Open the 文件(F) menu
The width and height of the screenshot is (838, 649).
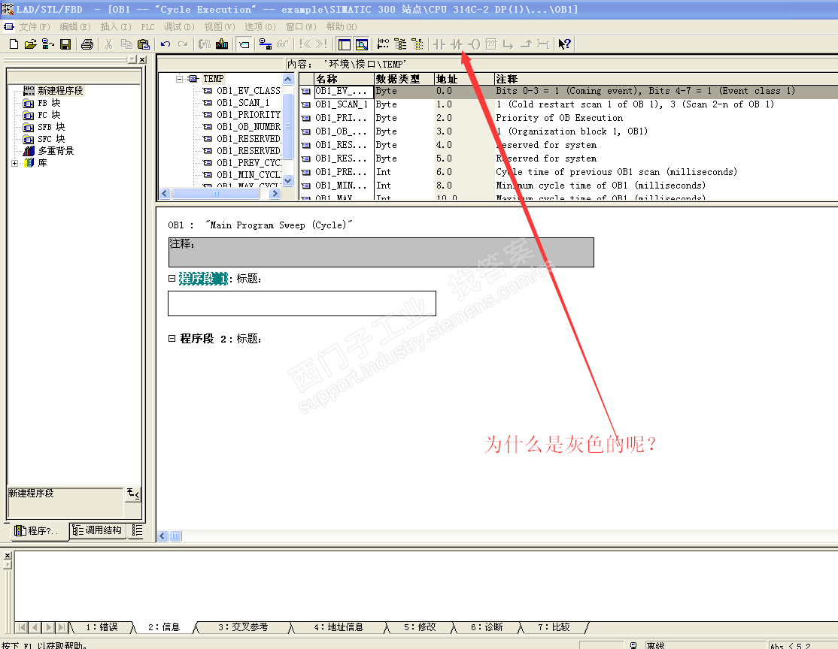[x=34, y=27]
